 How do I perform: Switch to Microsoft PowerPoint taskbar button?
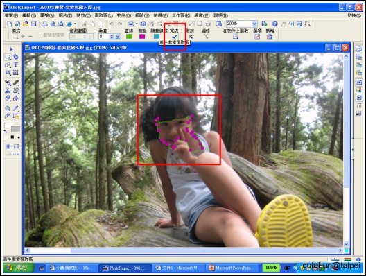(x=233, y=268)
